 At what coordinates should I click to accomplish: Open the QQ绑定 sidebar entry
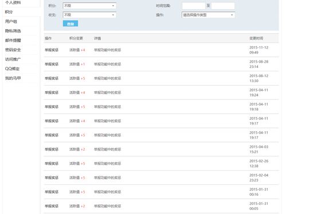click(12, 68)
